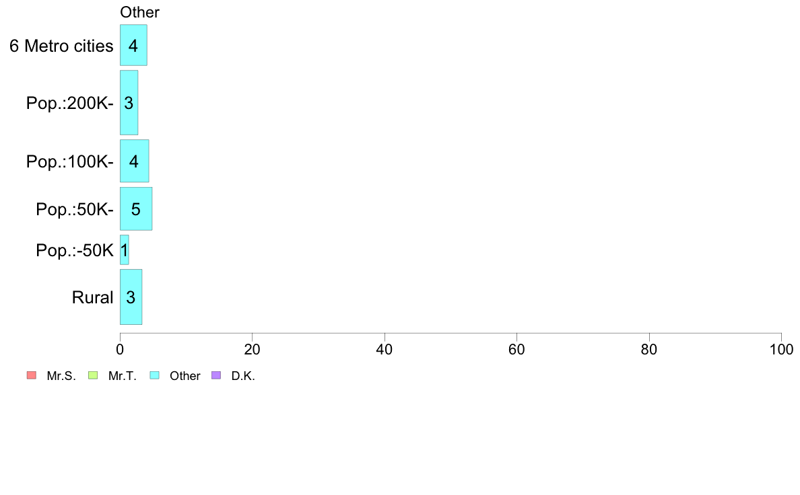This screenshot has width=800, height=495.
Task: Select the Pop.:100K- bar showing 4
Action: point(135,161)
